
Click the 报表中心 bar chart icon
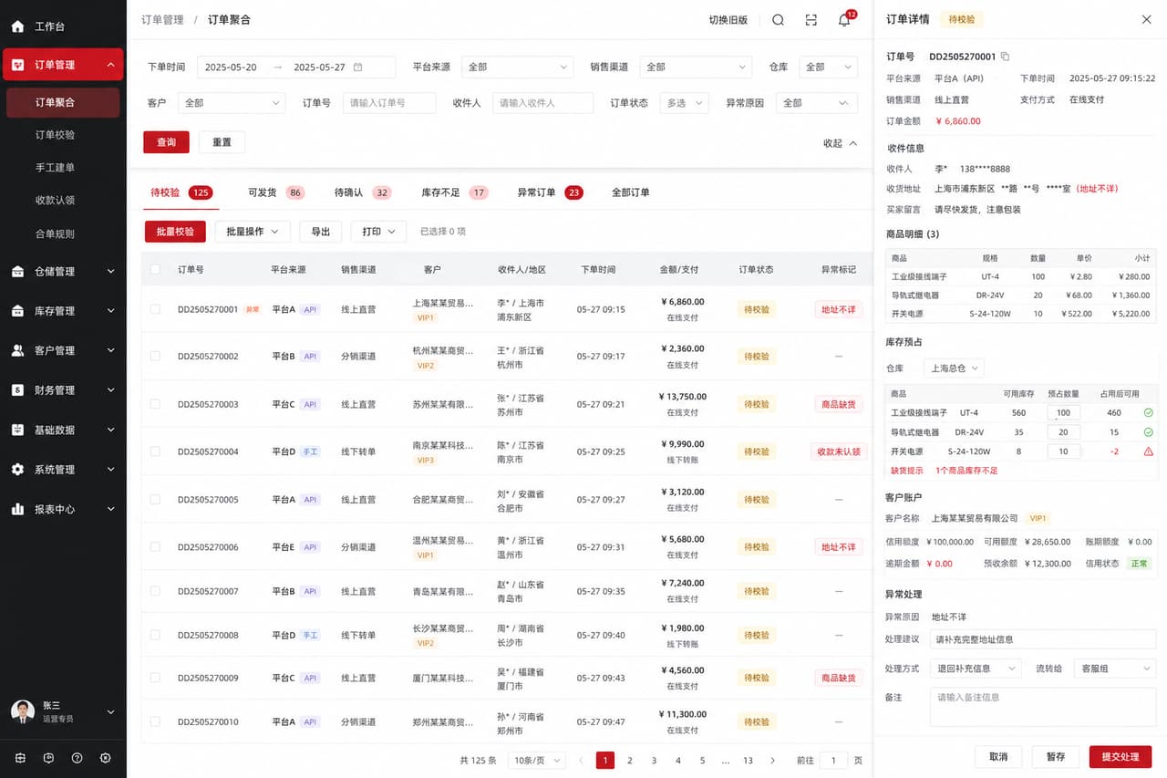(x=17, y=509)
